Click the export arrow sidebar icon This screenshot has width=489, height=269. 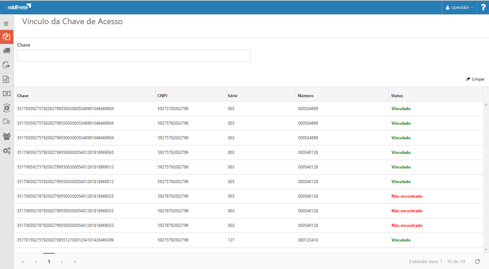tap(6, 65)
